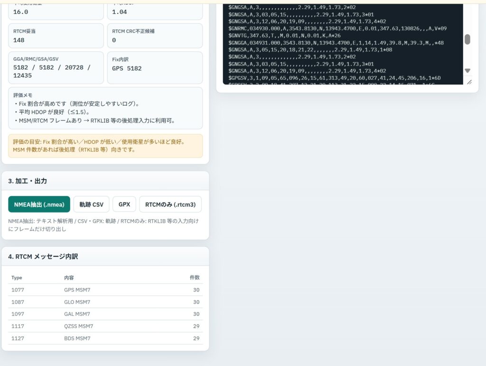
Task: Click the 平均 HDOP が良好 memo line
Action: point(51,112)
